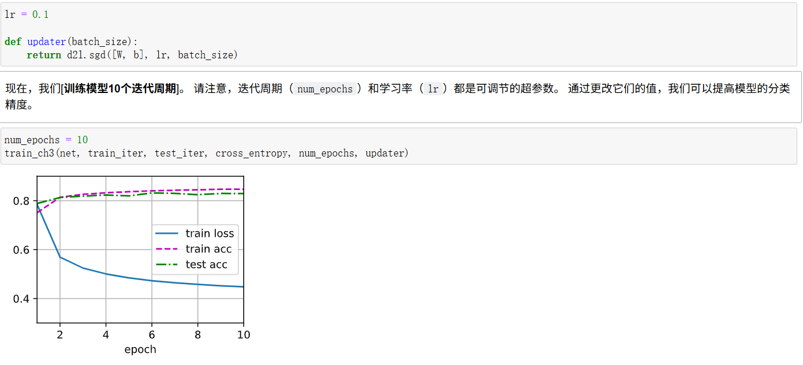Click the inline code 'num_epochs' in markdown

pyautogui.click(x=324, y=89)
